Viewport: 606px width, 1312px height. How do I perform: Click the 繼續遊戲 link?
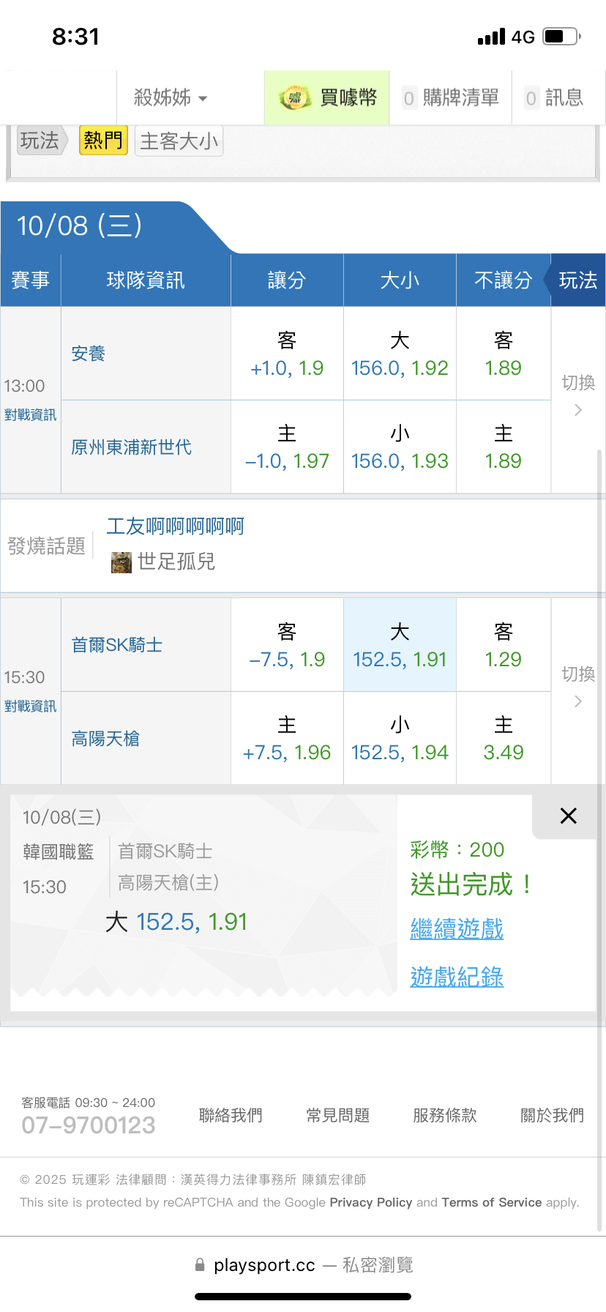(x=457, y=929)
